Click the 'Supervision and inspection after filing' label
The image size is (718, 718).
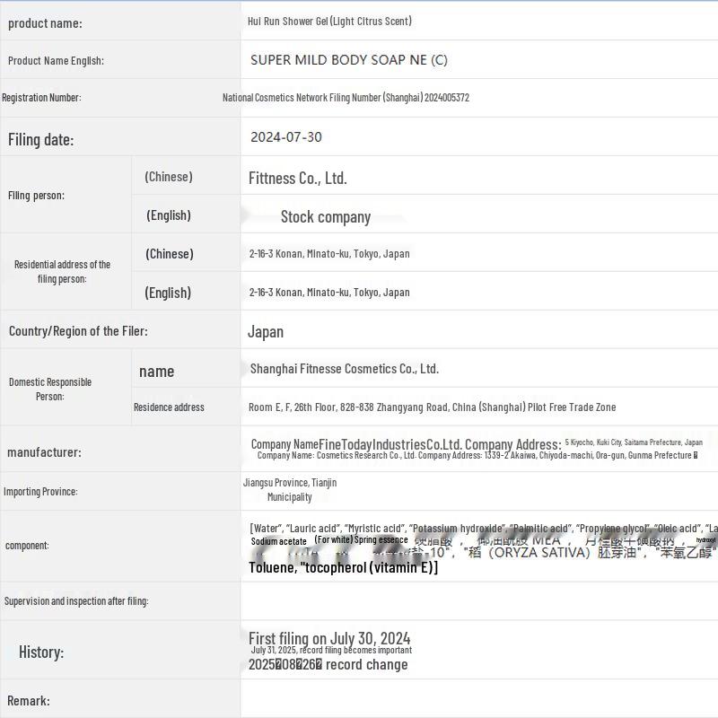[x=76, y=601]
